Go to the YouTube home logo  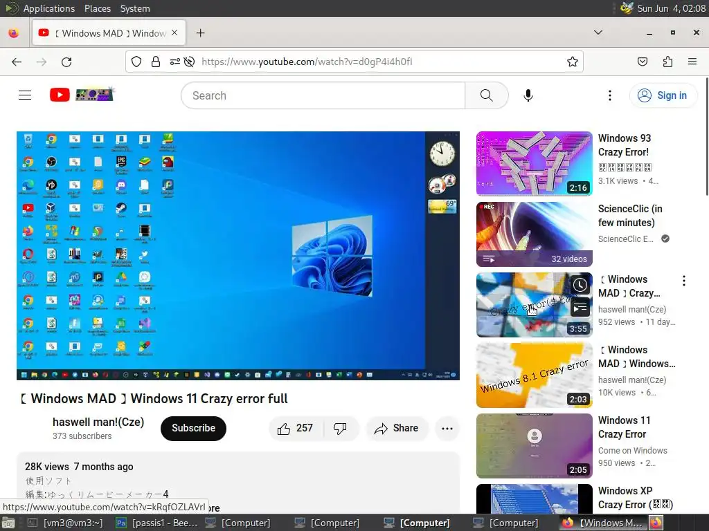tap(82, 95)
